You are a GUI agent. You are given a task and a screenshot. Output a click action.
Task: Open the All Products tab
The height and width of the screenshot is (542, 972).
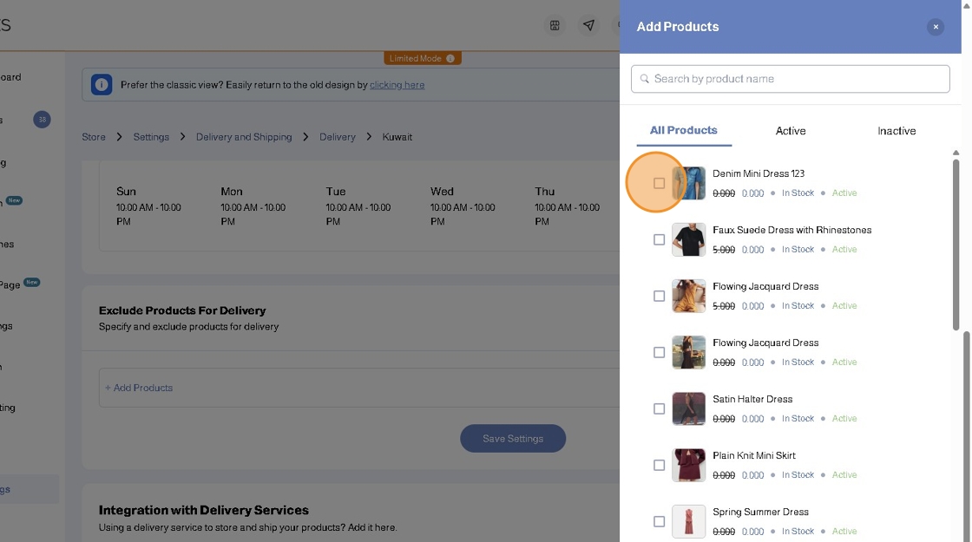[683, 130]
